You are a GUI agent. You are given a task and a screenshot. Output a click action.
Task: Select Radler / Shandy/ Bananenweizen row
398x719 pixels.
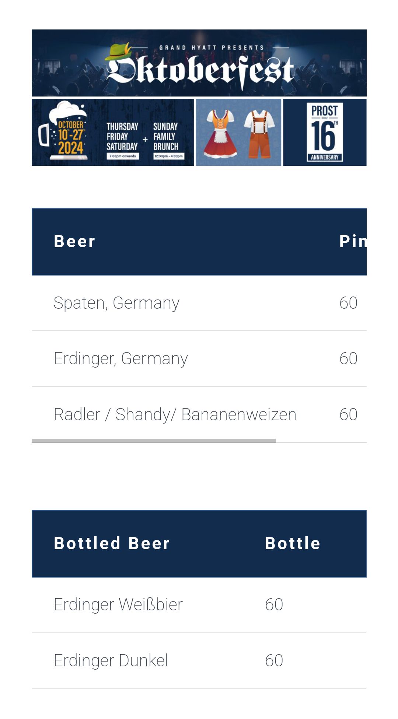[199, 415]
